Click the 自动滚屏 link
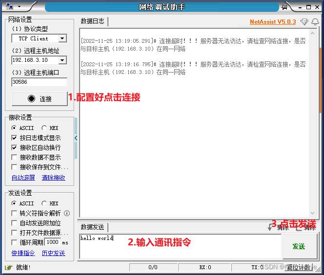This screenshot has height=275, width=324. 23,178
